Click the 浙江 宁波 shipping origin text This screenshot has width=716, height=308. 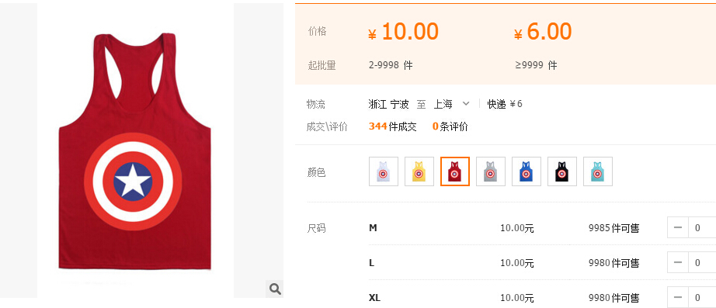click(x=388, y=104)
